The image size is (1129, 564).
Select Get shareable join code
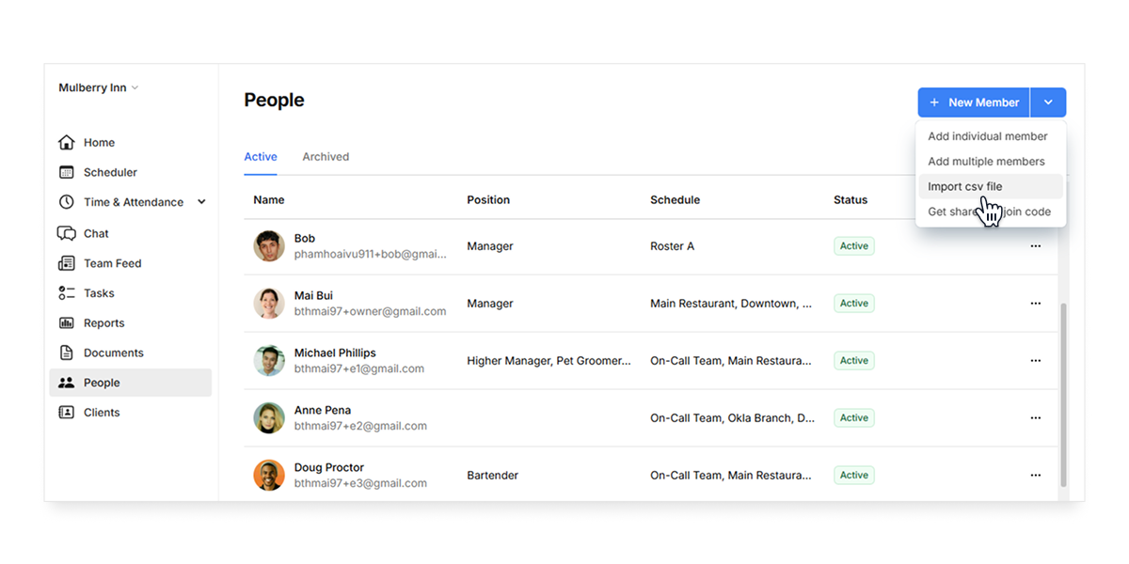click(990, 211)
